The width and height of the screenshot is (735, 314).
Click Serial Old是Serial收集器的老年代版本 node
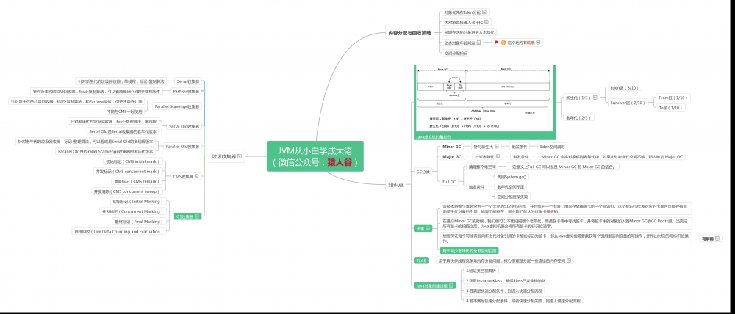click(123, 131)
